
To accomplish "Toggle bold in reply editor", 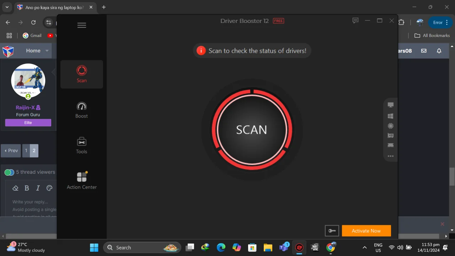I will 27,188.
